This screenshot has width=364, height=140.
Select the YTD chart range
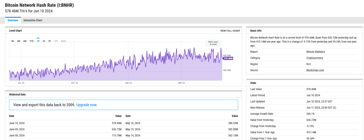pyautogui.click(x=32, y=41)
